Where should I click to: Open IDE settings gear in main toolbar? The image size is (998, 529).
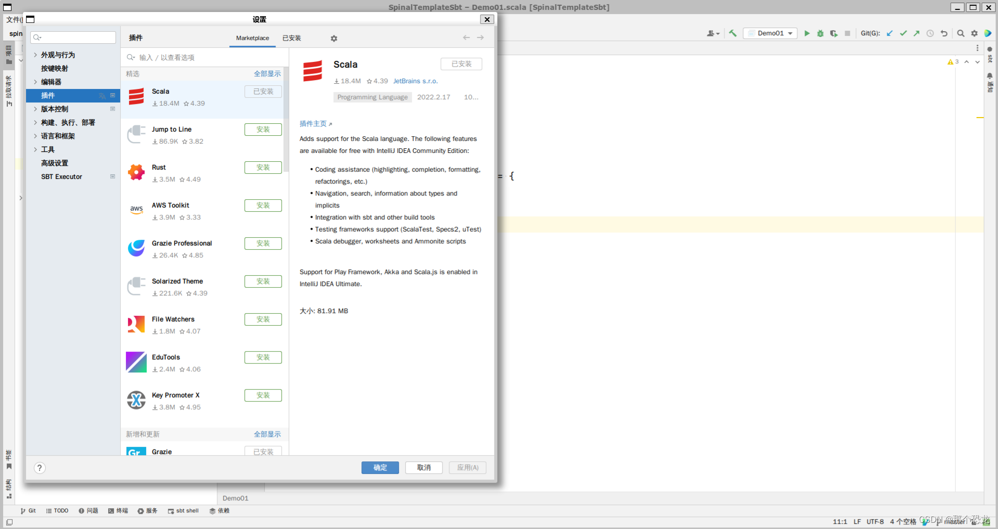(974, 33)
